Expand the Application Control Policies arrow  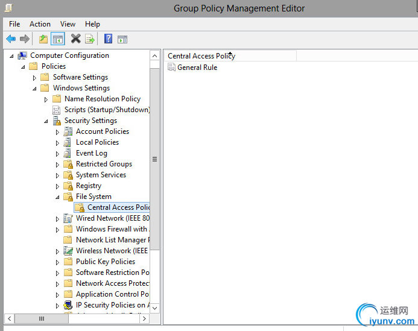click(x=57, y=295)
